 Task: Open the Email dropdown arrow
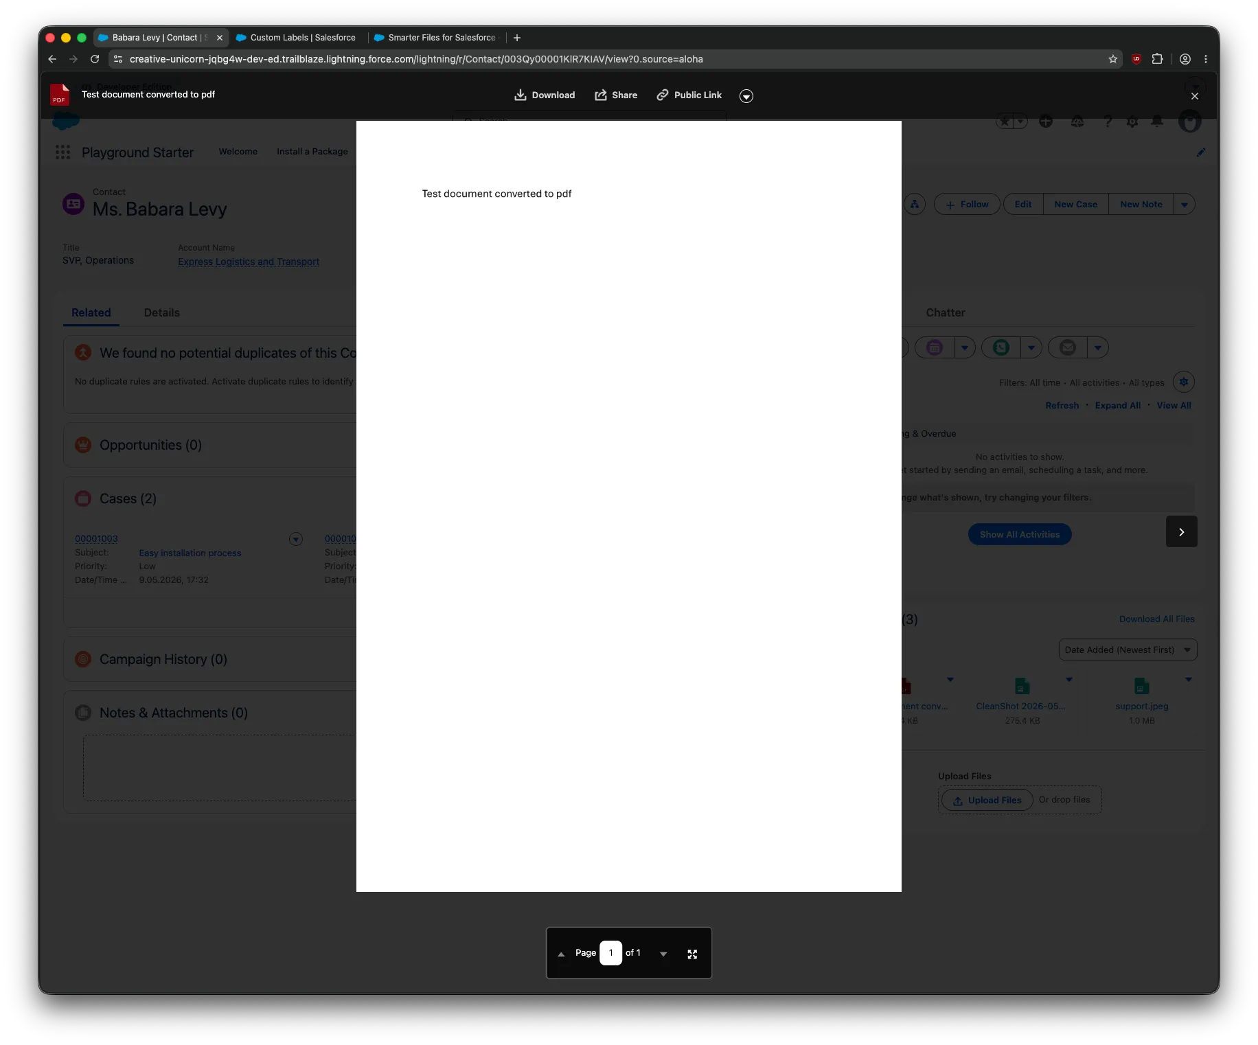1098,347
